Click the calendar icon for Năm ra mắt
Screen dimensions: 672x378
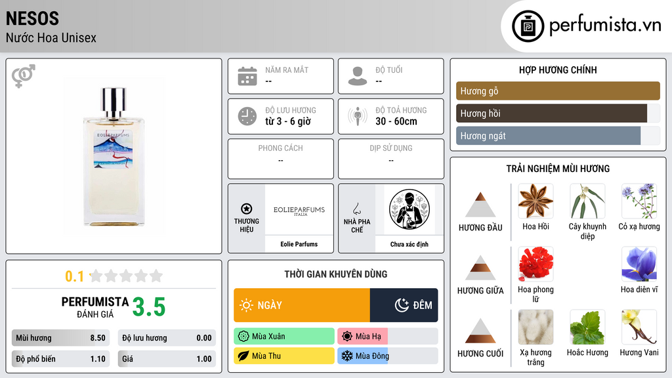(247, 76)
